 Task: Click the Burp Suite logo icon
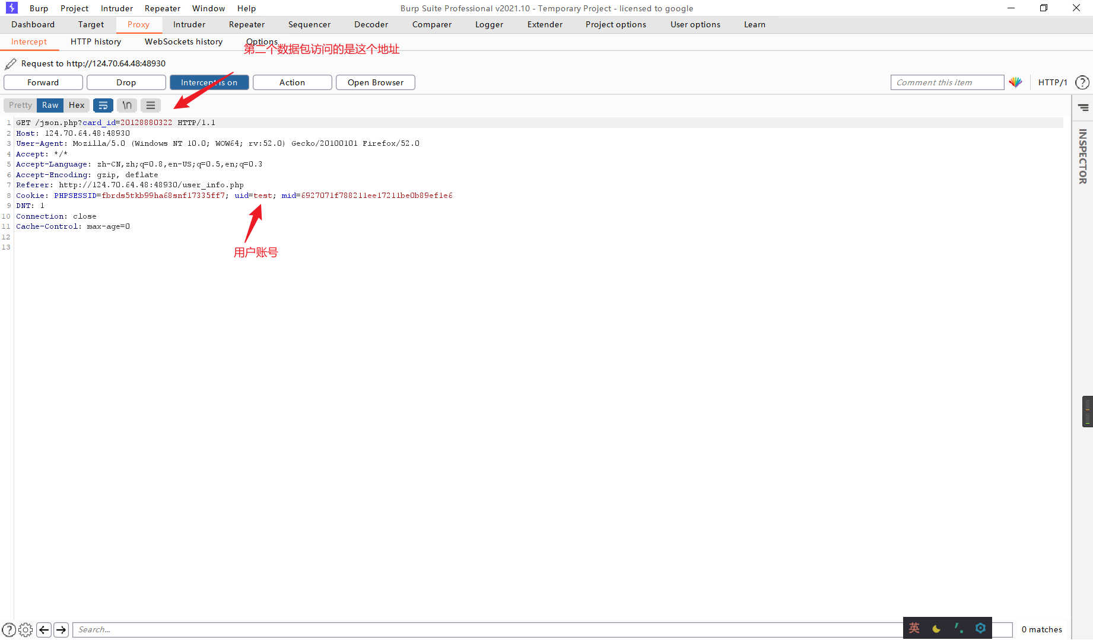pos(12,8)
